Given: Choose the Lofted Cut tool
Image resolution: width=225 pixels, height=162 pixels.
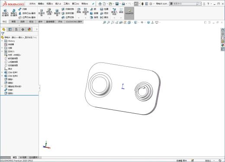Looking at the screenshot, I should 67,13.
